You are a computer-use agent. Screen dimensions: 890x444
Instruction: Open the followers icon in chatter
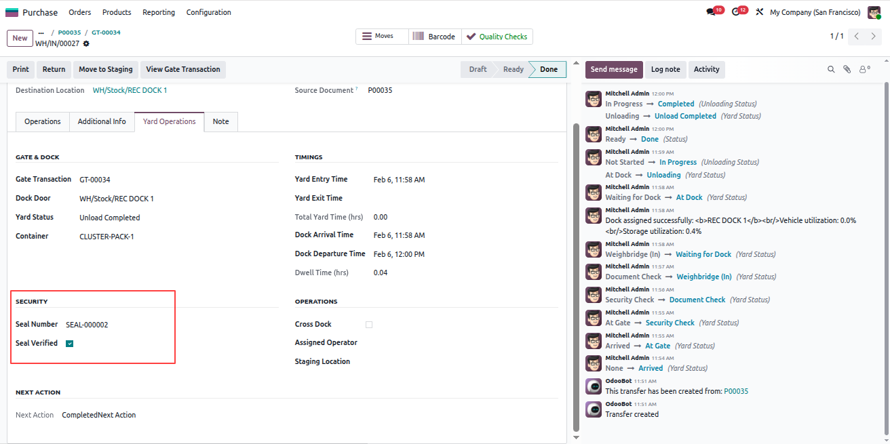(x=864, y=69)
